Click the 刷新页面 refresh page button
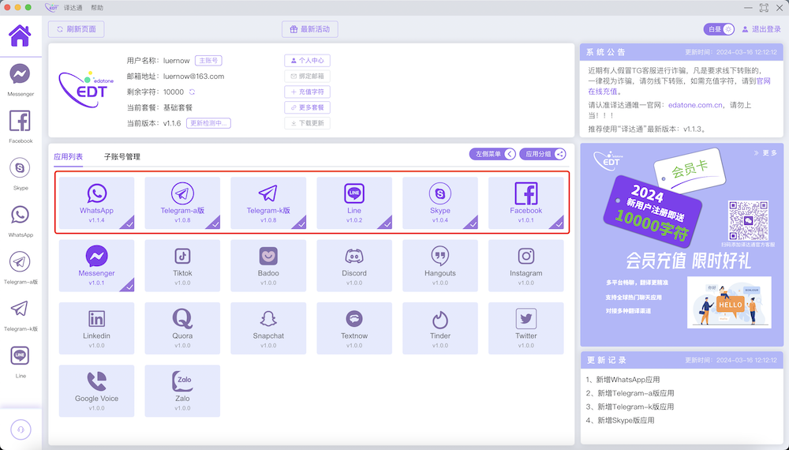The image size is (789, 450). click(x=77, y=29)
